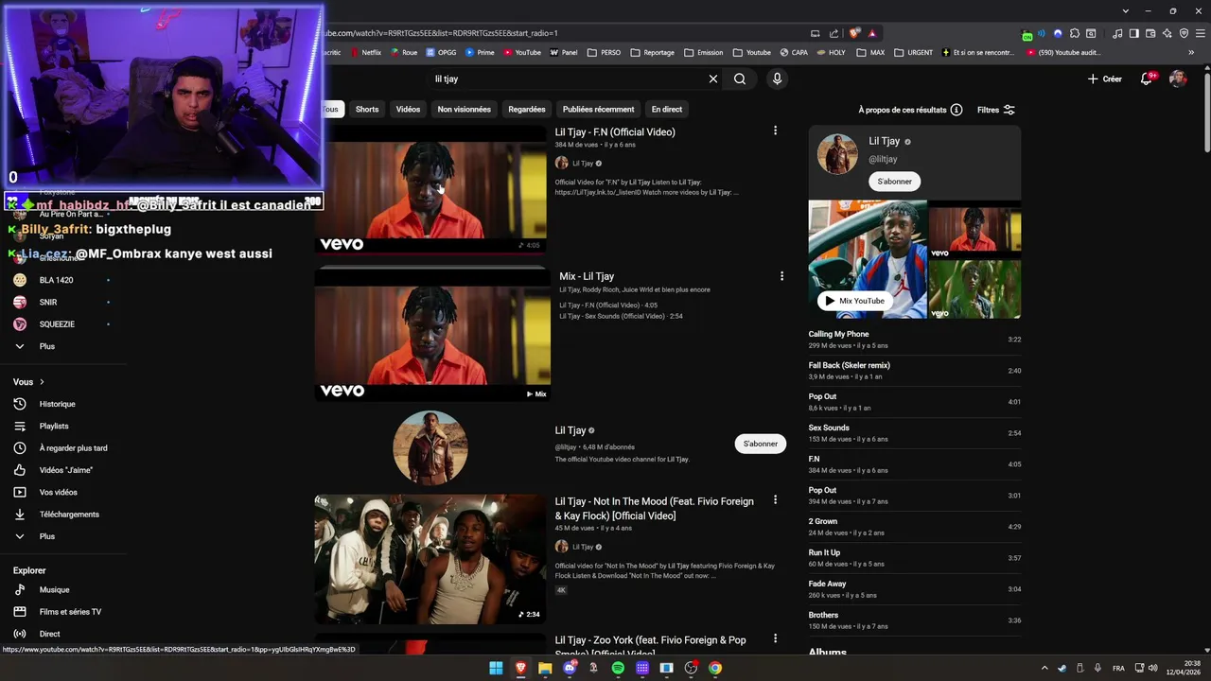Viewport: 1211px width, 681px height.
Task: Play Calling My Phone in the song list
Action: point(915,340)
